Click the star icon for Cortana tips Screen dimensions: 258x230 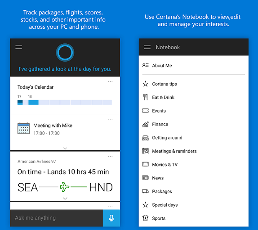coord(145,84)
